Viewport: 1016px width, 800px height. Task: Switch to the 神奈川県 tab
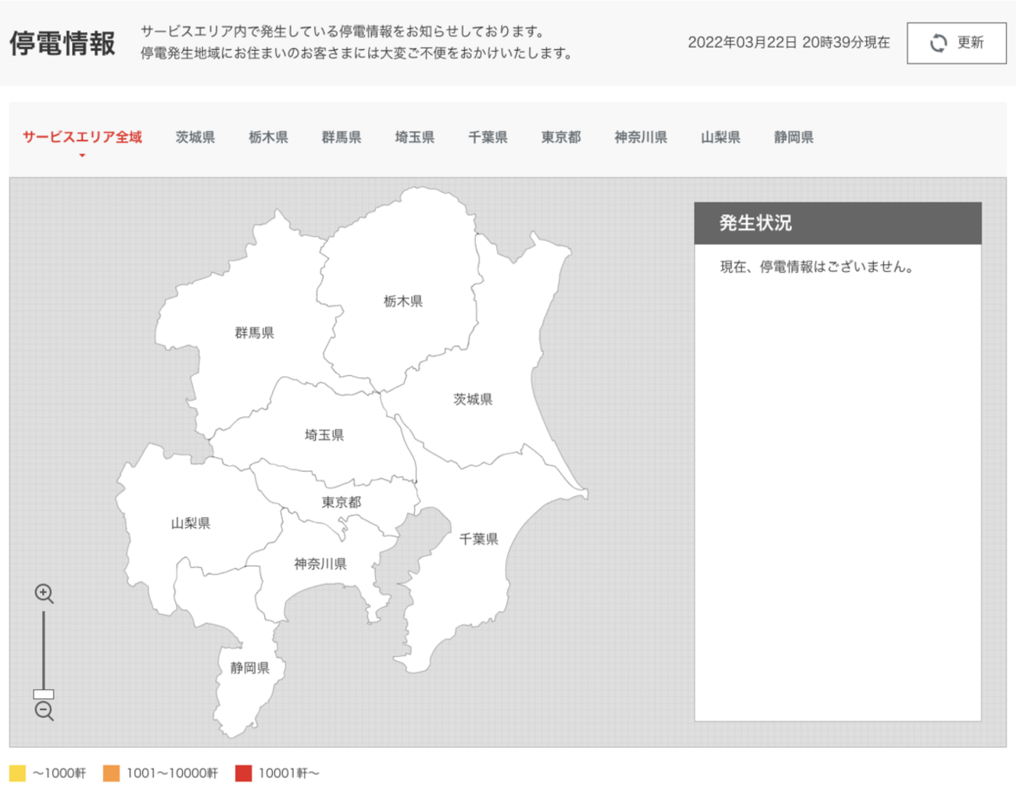coord(641,137)
